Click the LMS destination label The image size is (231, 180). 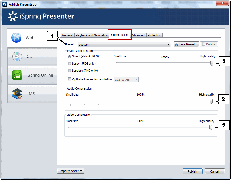click(x=31, y=94)
